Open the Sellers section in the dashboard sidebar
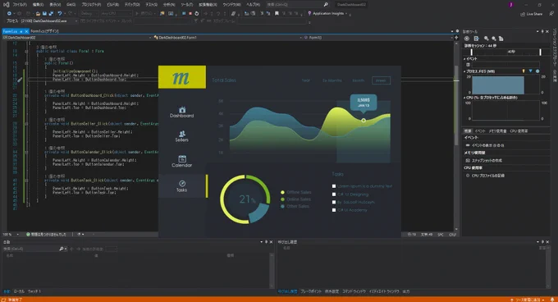The image size is (558, 302). click(x=182, y=136)
